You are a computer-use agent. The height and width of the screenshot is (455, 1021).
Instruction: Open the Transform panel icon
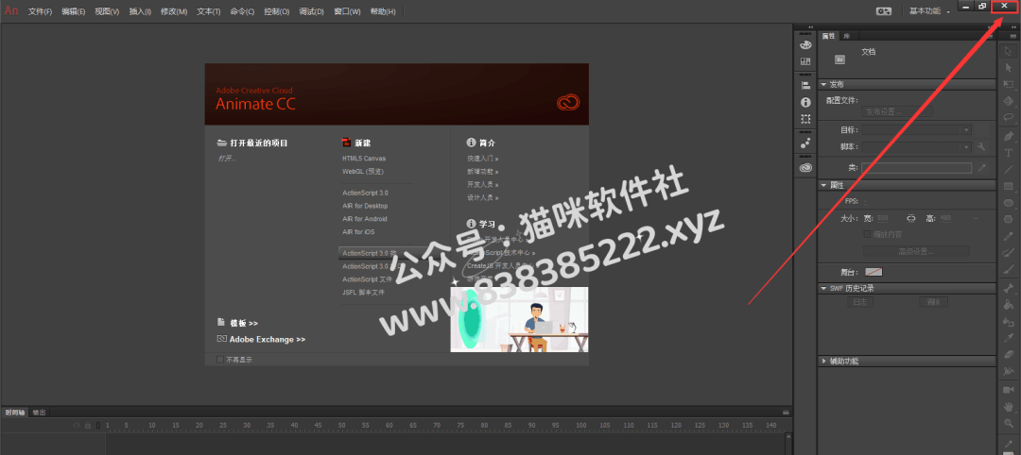click(805, 119)
